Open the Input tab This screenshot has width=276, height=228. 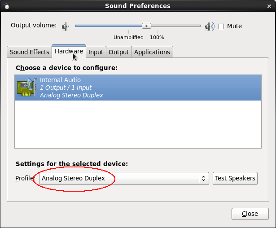point(96,52)
